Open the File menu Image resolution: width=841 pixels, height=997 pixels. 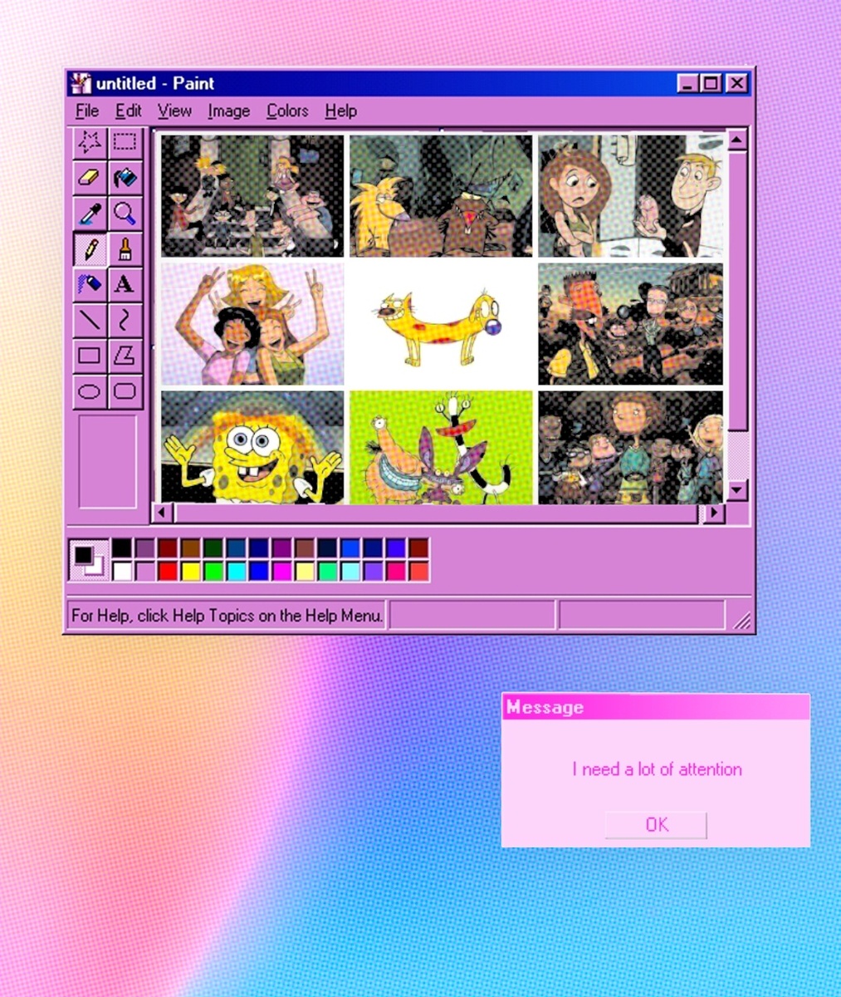(x=87, y=111)
